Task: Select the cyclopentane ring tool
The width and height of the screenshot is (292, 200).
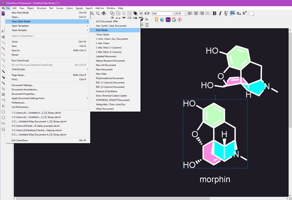Action: (x=3, y=112)
